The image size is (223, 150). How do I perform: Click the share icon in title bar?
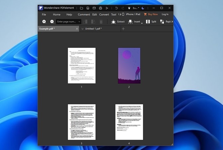107,8
